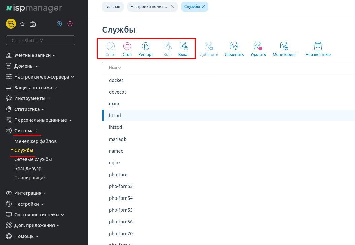Switch to the Главная tab
The image size is (355, 245).
point(113,7)
